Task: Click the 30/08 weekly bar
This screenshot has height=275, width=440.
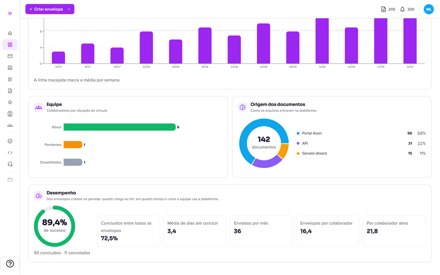Action: [x=263, y=43]
